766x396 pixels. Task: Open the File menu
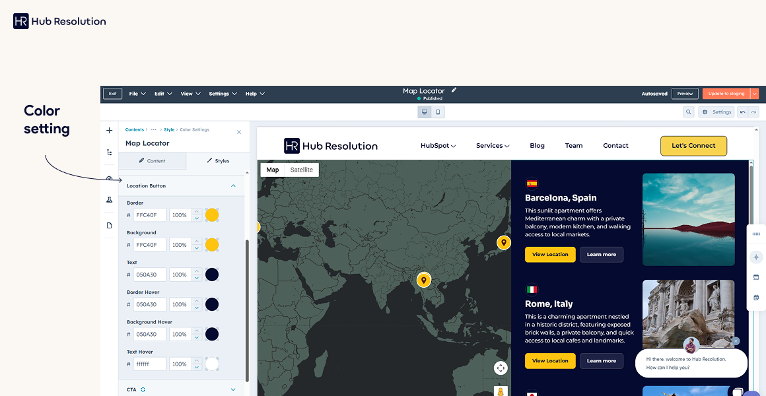click(137, 94)
